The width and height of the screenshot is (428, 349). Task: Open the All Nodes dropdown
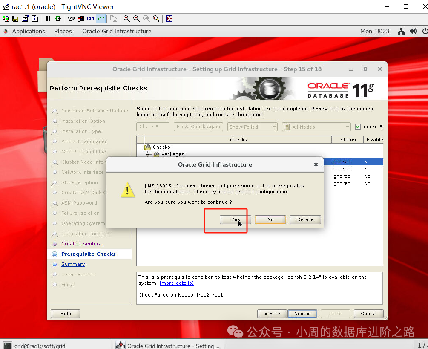[316, 127]
